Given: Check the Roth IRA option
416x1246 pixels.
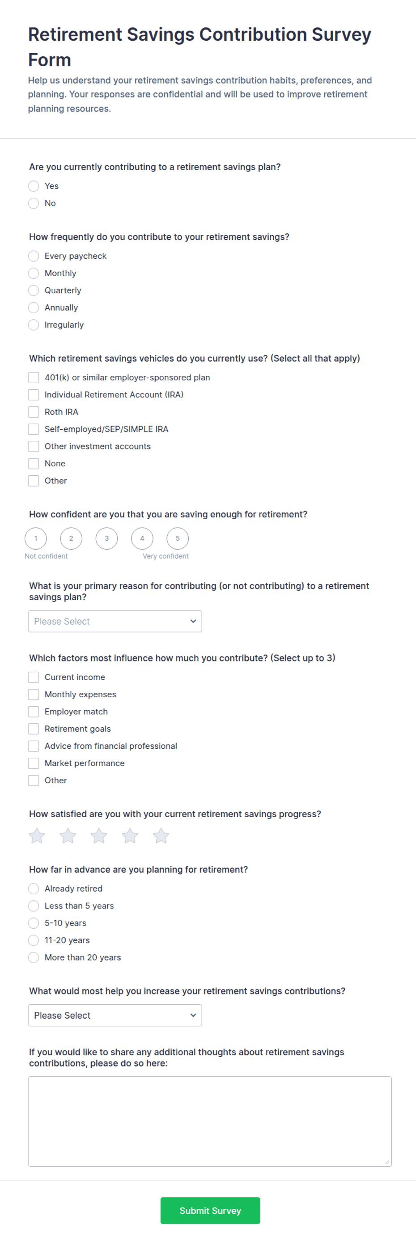Looking at the screenshot, I should pyautogui.click(x=34, y=412).
